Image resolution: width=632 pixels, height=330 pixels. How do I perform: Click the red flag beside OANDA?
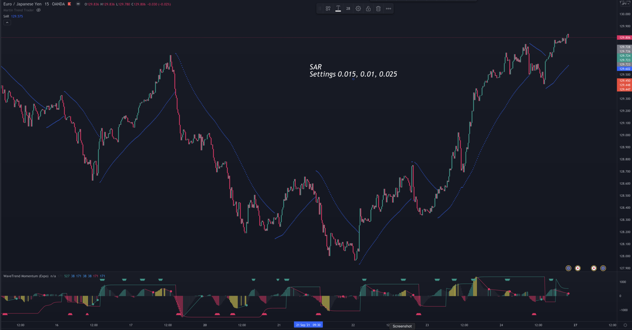click(69, 4)
